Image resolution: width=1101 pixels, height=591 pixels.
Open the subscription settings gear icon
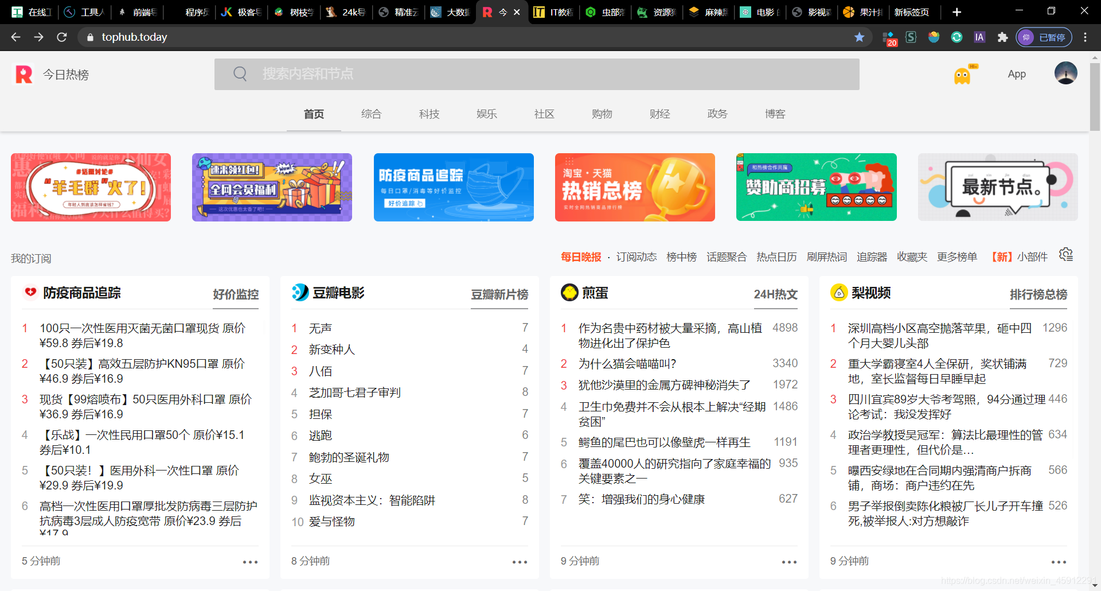1066,255
